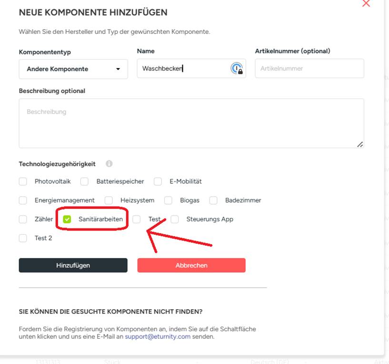Click into the Artikelnummer input field
389x364 pixels.
pyautogui.click(x=309, y=69)
